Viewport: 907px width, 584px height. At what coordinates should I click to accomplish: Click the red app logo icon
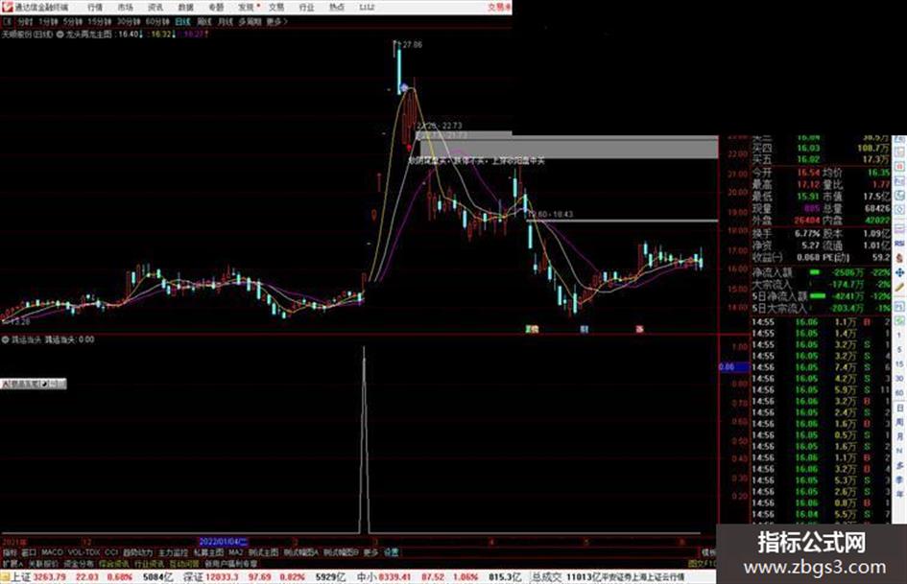7,7
